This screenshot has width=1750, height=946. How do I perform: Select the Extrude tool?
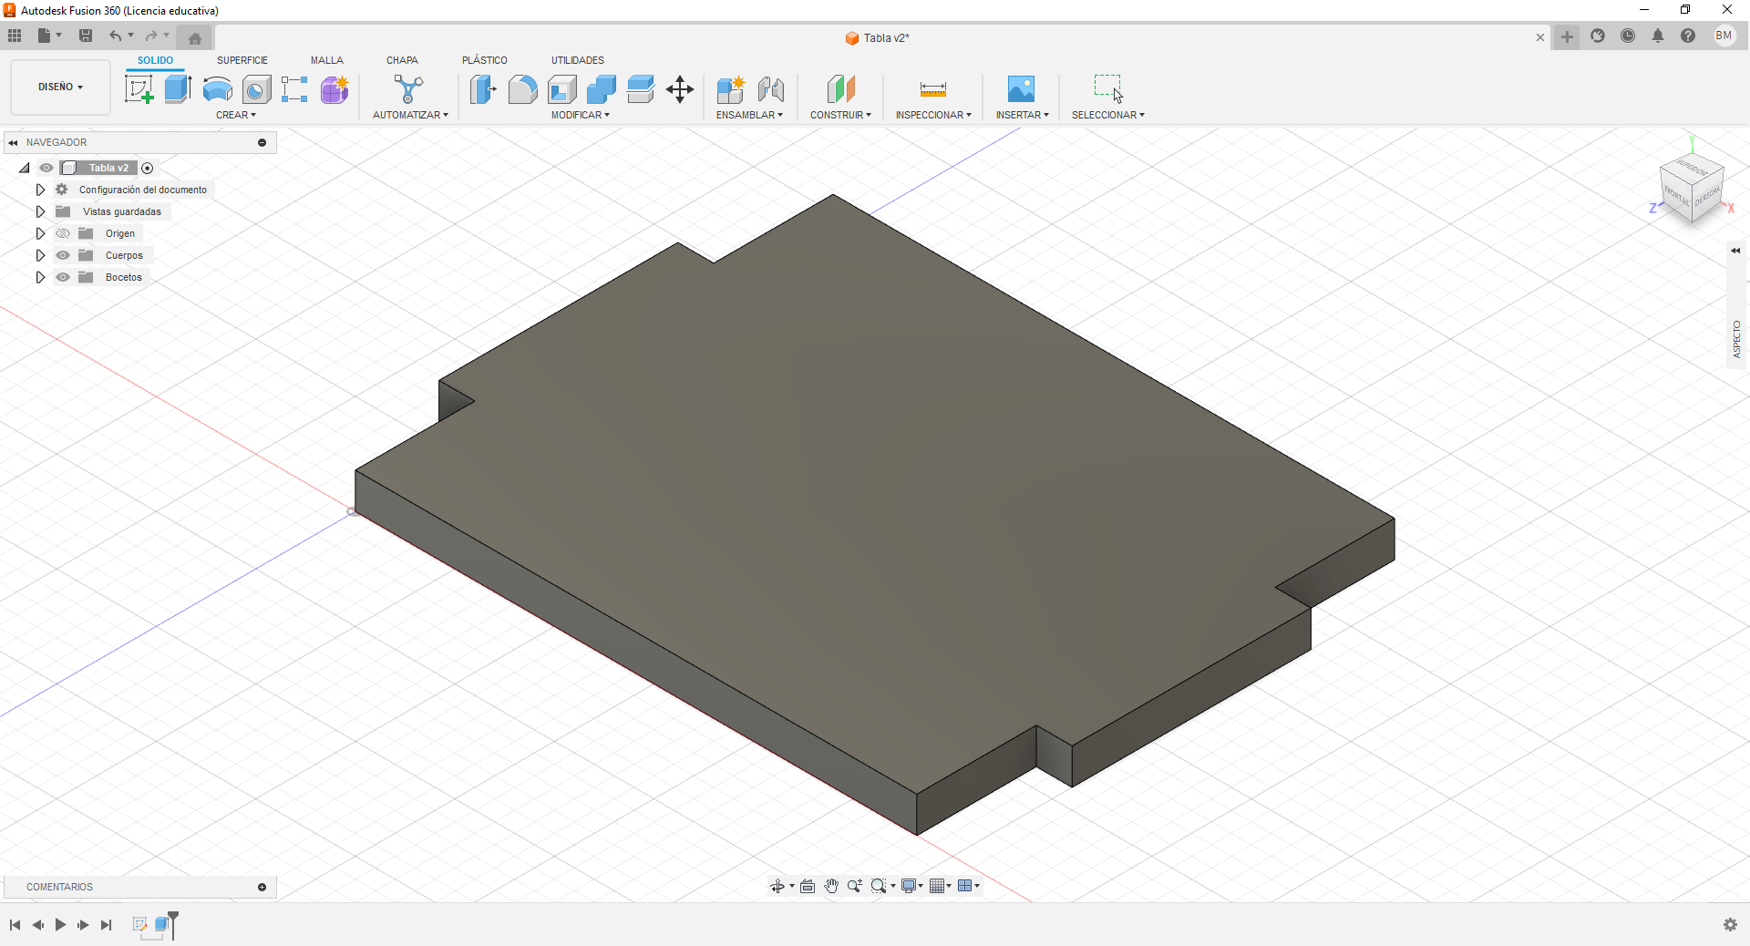(178, 89)
